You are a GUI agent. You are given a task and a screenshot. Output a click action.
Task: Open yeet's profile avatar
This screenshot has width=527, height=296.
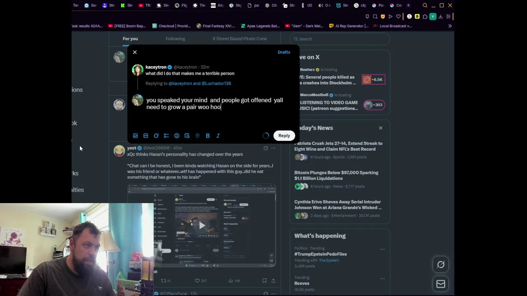tap(119, 151)
